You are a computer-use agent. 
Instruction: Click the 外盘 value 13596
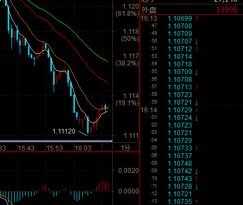tap(227, 10)
